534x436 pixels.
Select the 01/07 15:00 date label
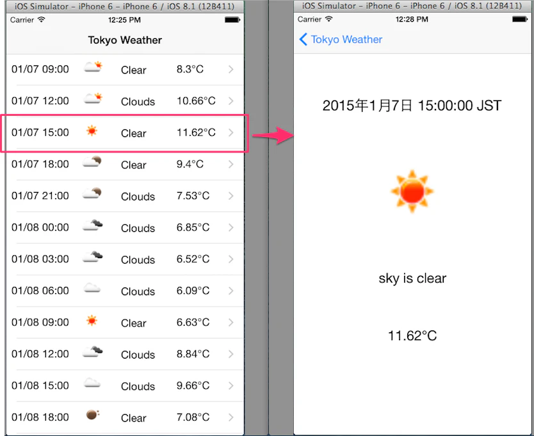[x=40, y=133]
